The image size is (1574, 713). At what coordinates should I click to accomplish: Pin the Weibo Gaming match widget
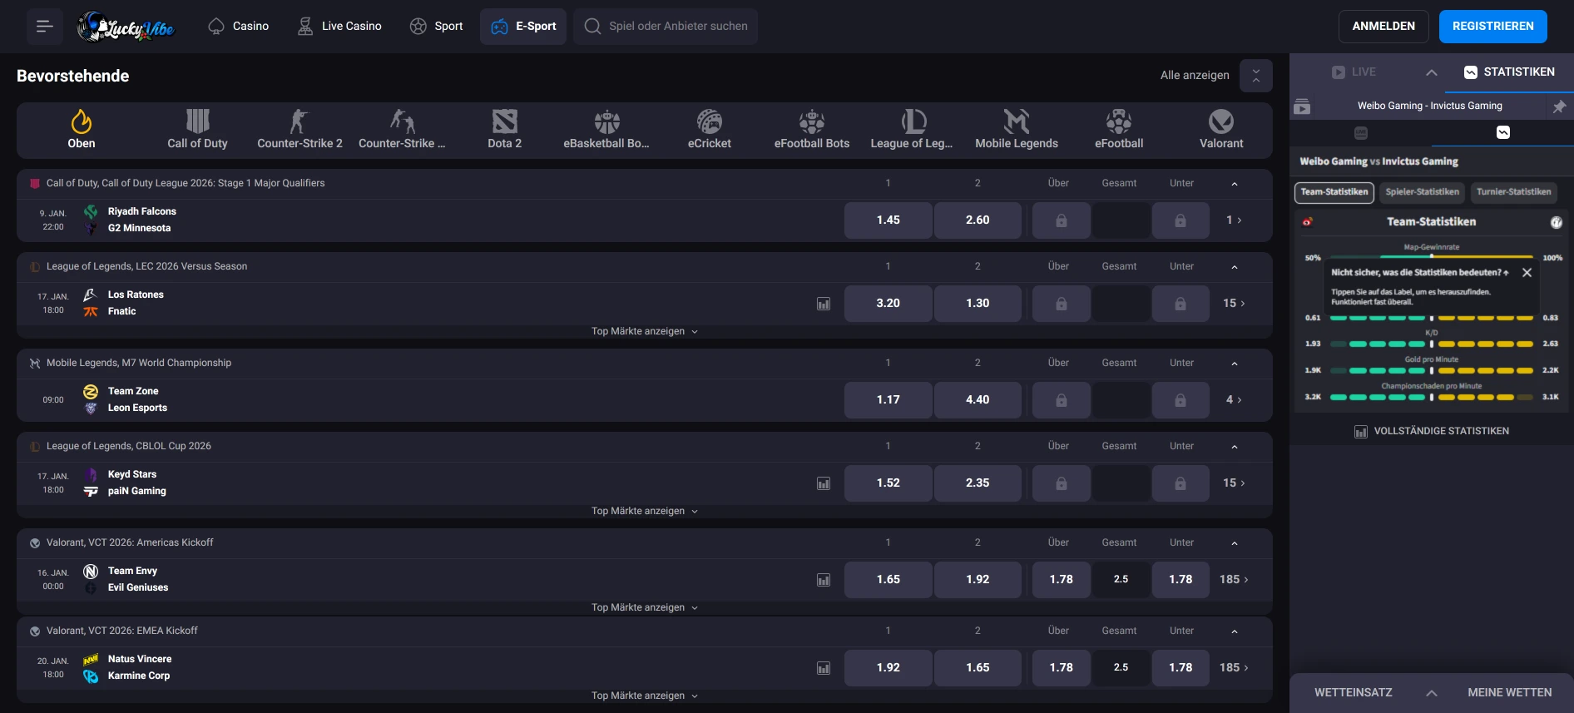point(1559,106)
